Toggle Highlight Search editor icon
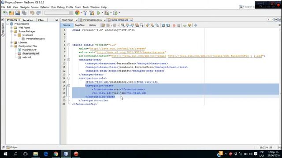This screenshot has width=282, height=158. click(137, 25)
